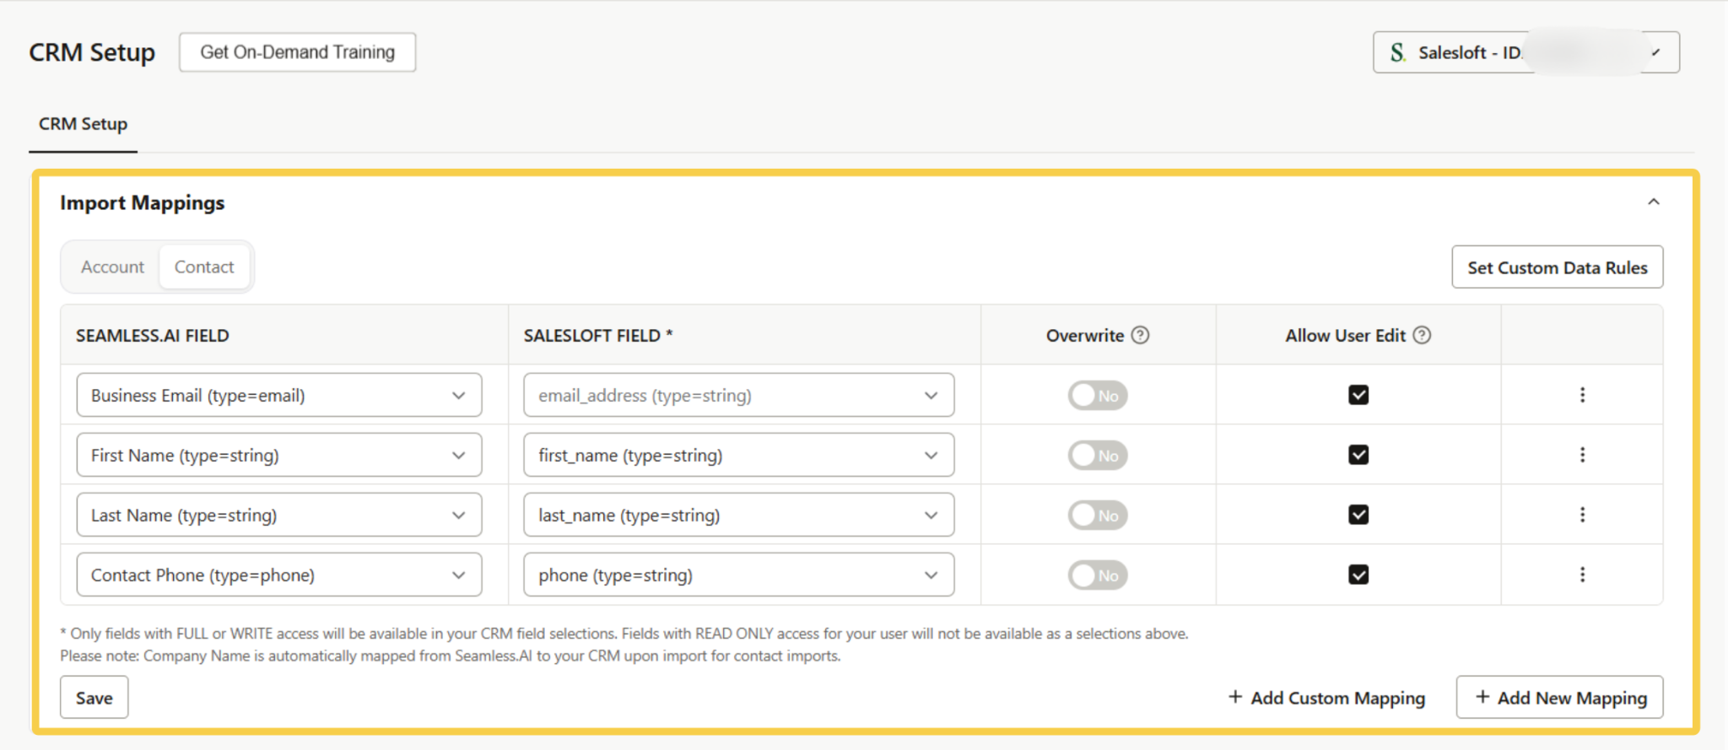The width and height of the screenshot is (1728, 750).
Task: Uncheck Allow User Edit for Business Email
Action: (1358, 395)
